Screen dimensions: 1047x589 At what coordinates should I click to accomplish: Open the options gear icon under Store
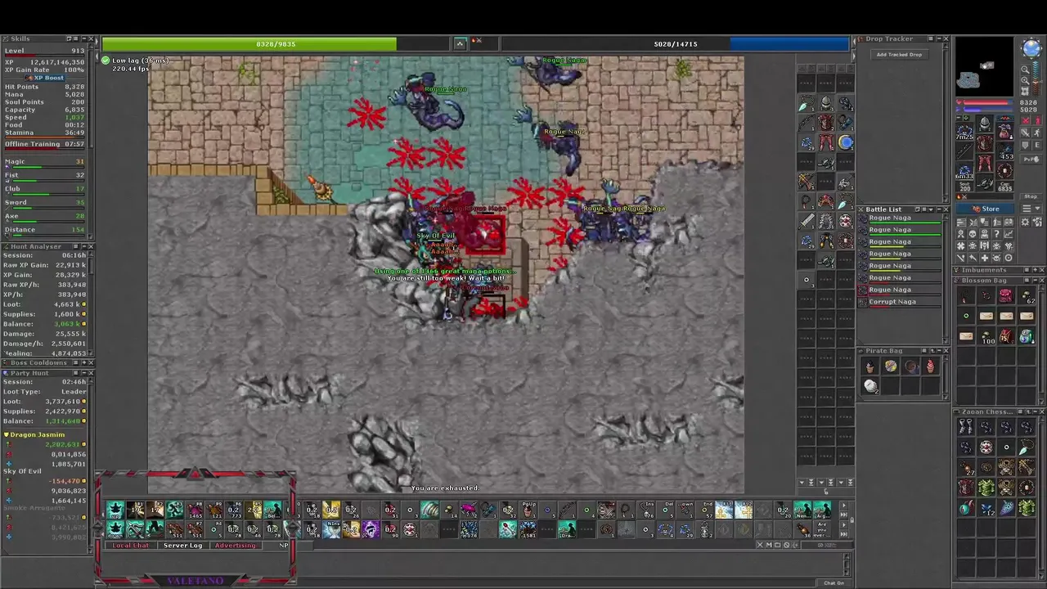click(x=1025, y=223)
